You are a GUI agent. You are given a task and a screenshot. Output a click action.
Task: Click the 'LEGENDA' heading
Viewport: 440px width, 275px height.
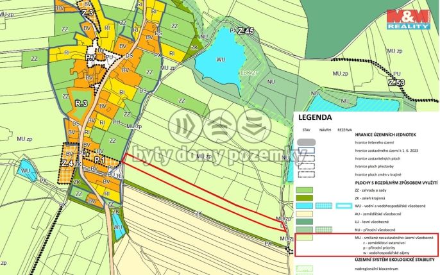tap(314, 117)
